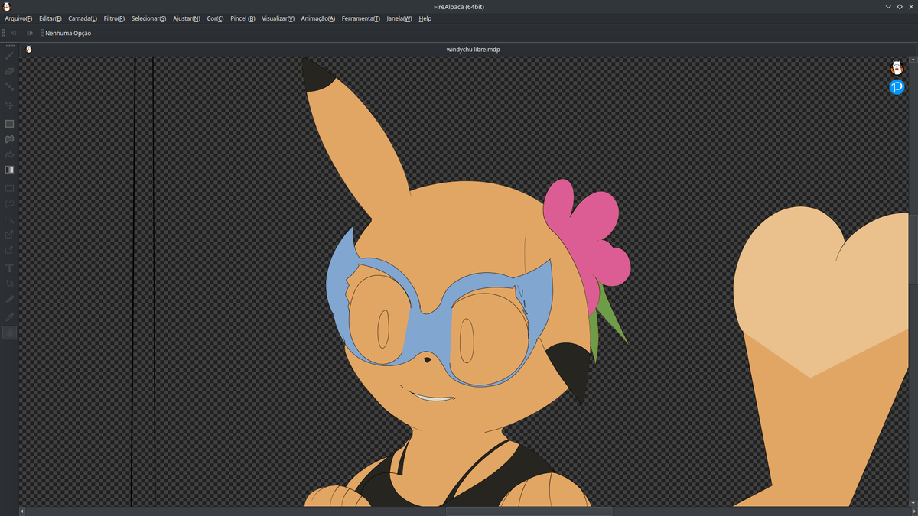Select the Lasso selection tool
The image size is (918, 516).
pyautogui.click(x=9, y=204)
